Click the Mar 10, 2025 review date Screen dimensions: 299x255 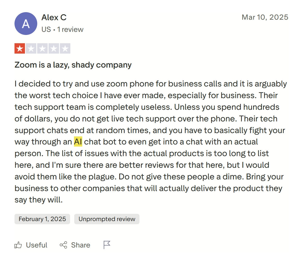pyautogui.click(x=265, y=17)
